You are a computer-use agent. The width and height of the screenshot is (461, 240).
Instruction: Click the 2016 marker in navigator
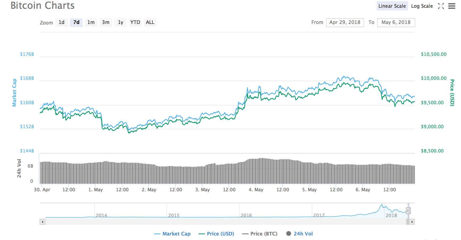click(x=246, y=215)
